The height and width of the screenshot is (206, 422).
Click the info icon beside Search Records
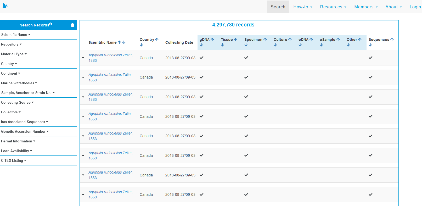[51, 24]
